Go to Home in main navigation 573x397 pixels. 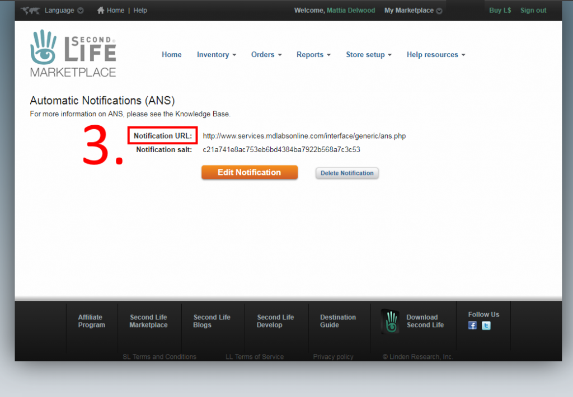click(172, 55)
